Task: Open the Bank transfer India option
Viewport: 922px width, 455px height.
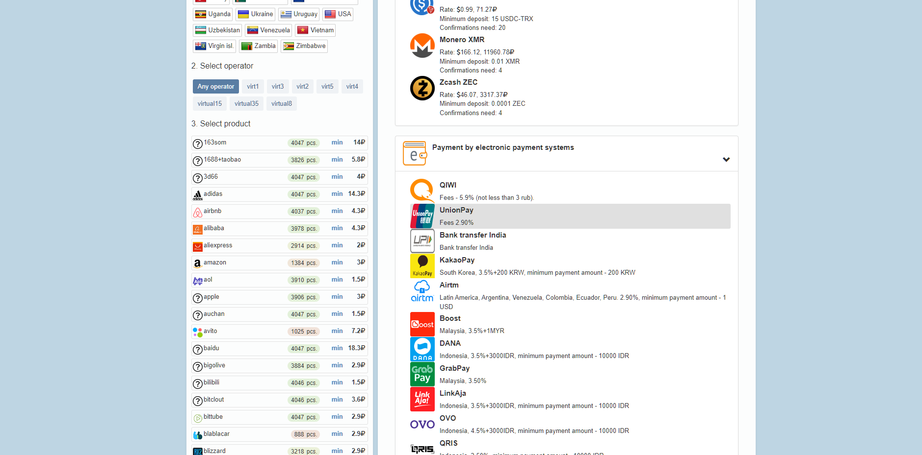Action: [473, 240]
